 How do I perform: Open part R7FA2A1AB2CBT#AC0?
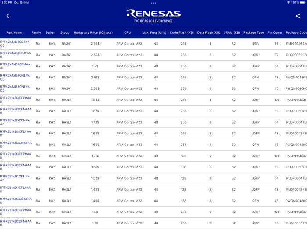point(15,44)
